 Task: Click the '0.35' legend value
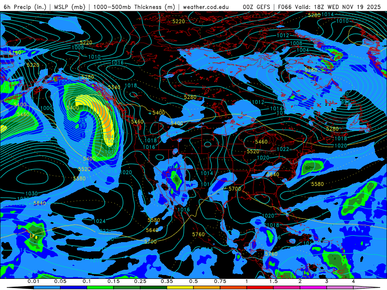pos(167,281)
